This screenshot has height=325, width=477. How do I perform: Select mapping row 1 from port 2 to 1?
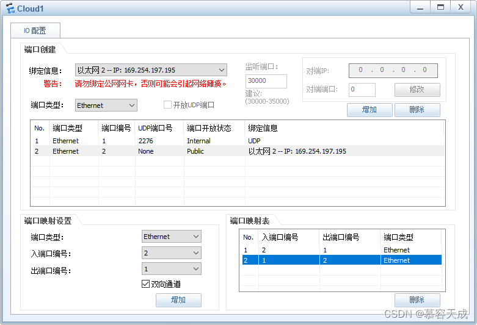coord(341,250)
